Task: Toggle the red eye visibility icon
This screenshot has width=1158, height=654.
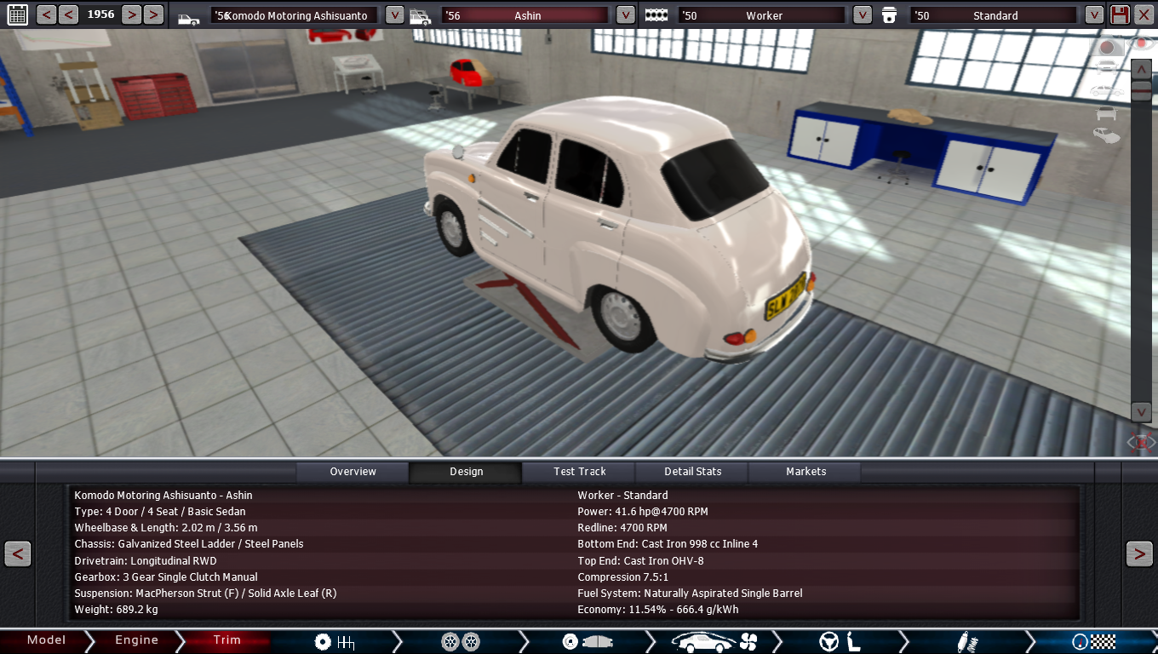Action: [1142, 44]
